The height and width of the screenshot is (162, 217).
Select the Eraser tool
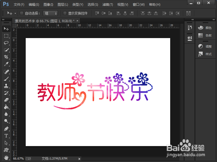pyautogui.click(x=6, y=100)
